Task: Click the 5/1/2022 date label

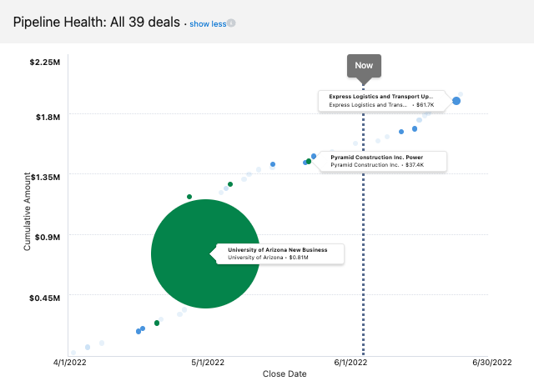Action: 208,363
